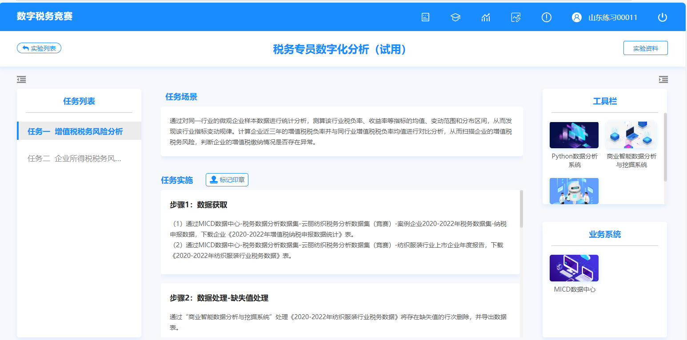Collapse the left task list panel
This screenshot has width=687, height=340.
click(21, 79)
